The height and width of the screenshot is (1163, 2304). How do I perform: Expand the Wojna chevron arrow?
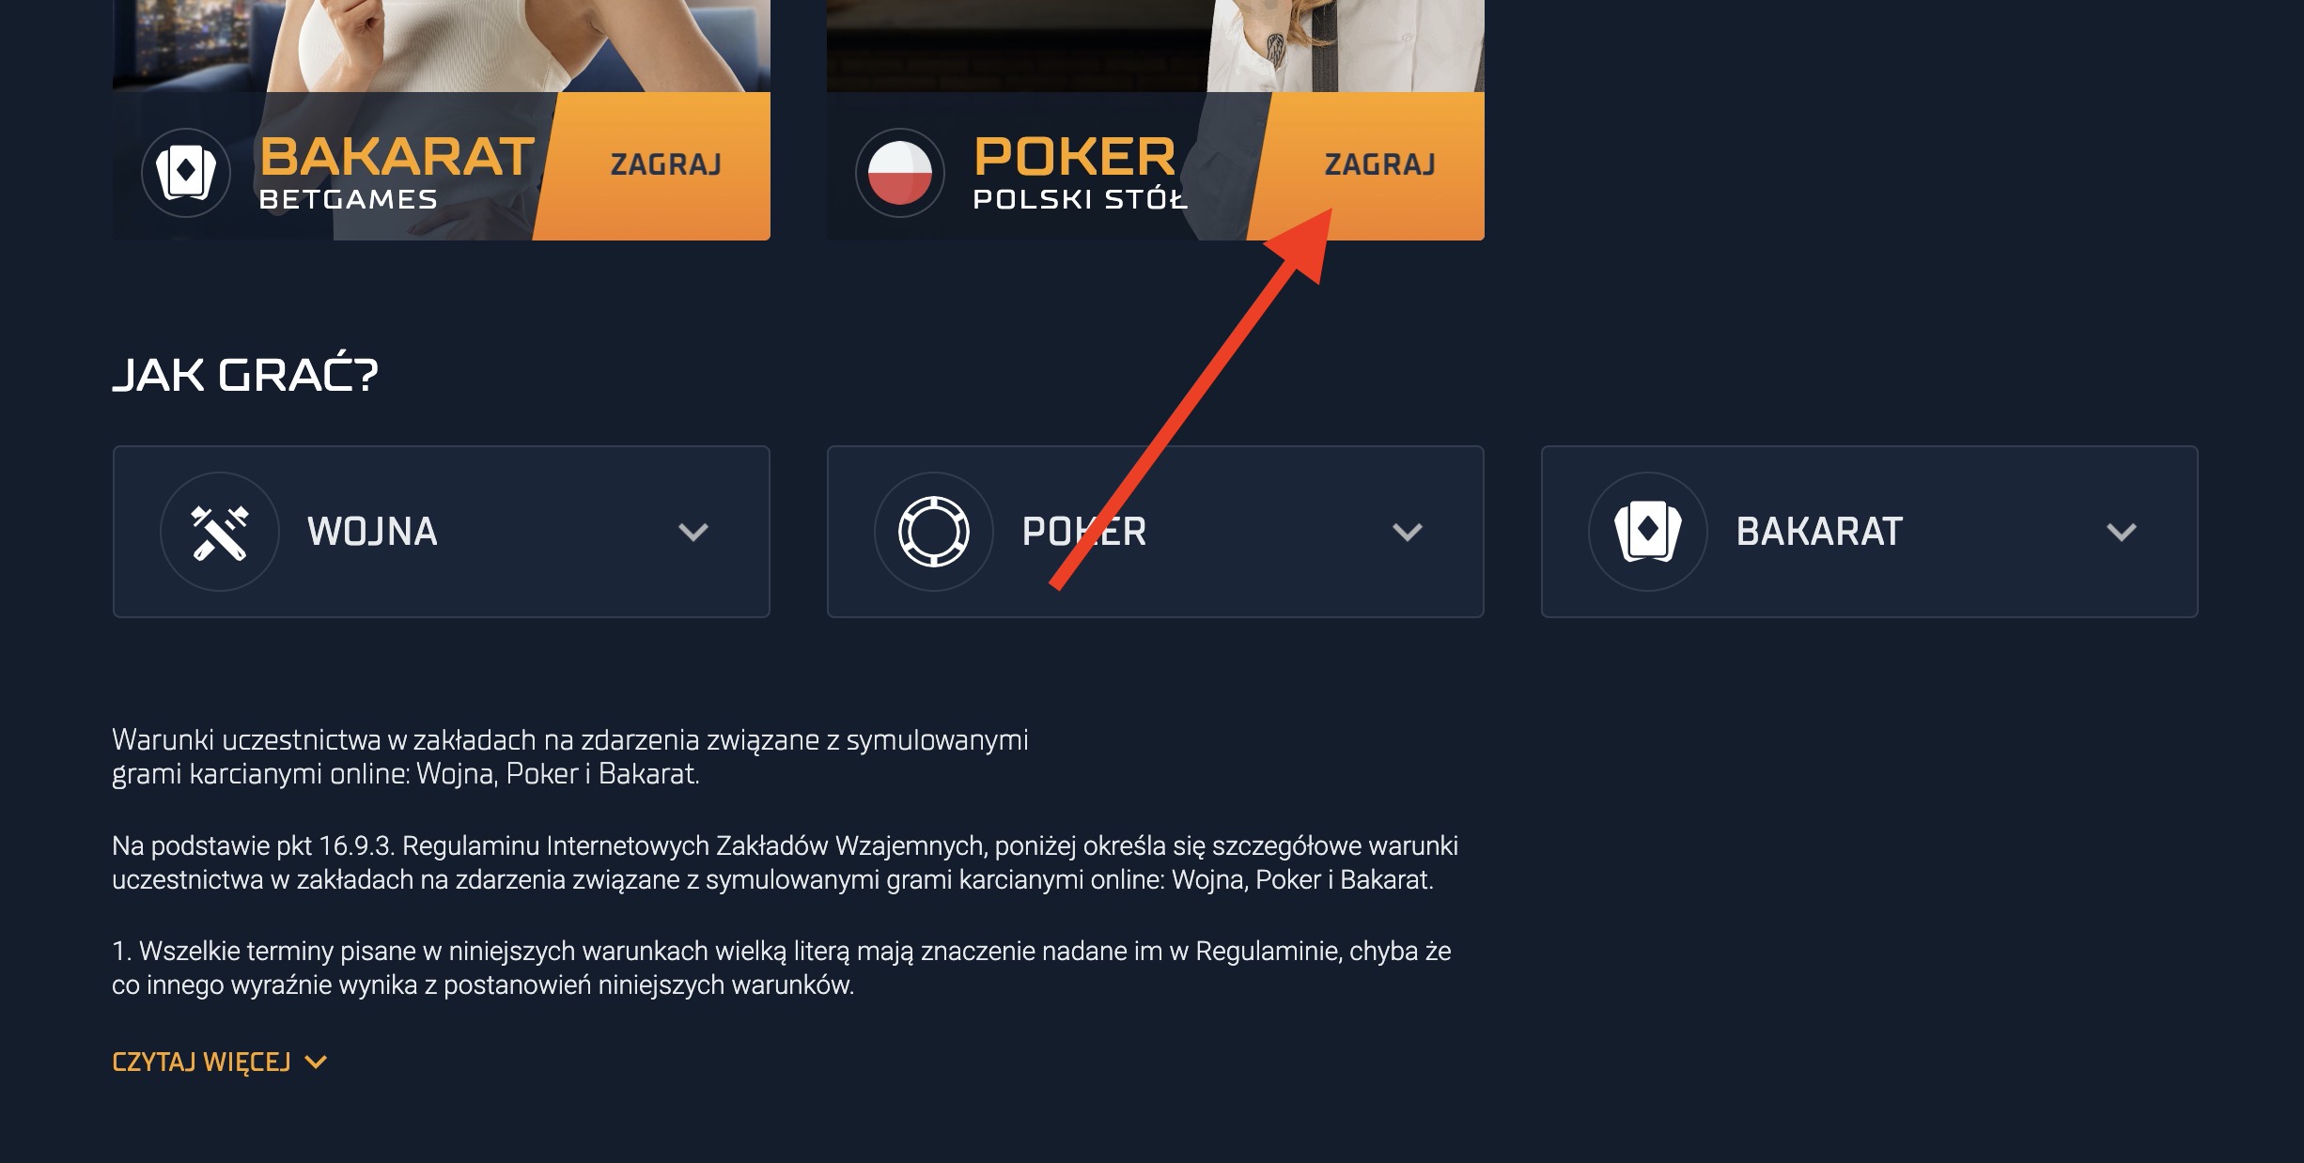pyautogui.click(x=693, y=533)
